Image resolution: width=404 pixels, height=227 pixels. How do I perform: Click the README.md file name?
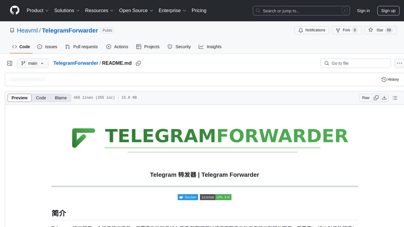point(117,63)
